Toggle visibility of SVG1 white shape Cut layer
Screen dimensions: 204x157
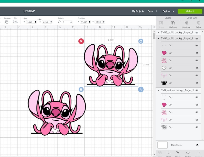(197, 68)
